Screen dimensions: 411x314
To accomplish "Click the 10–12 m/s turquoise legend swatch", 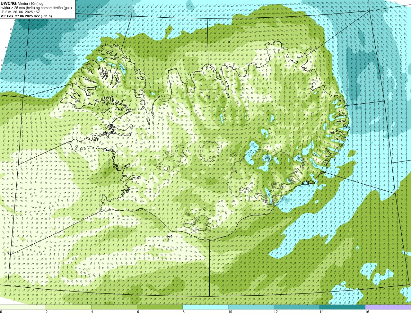I will point(251,307).
